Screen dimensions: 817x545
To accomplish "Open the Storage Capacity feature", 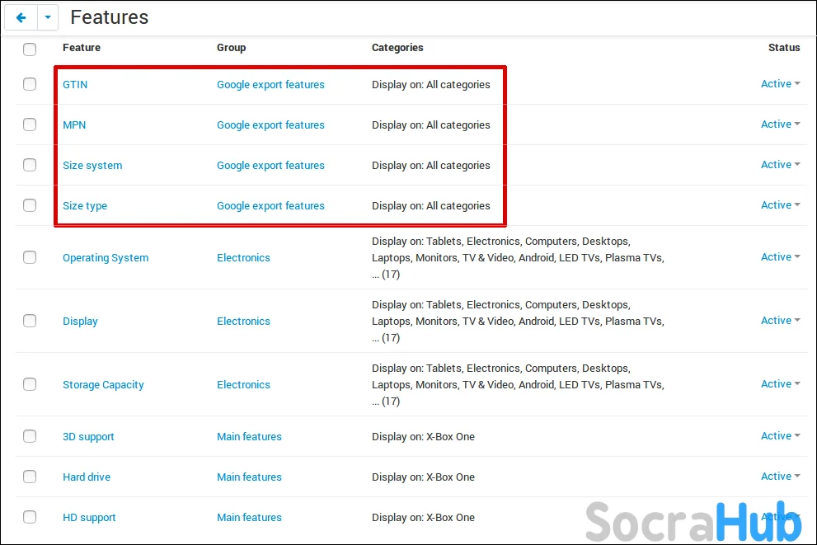I will click(x=103, y=384).
